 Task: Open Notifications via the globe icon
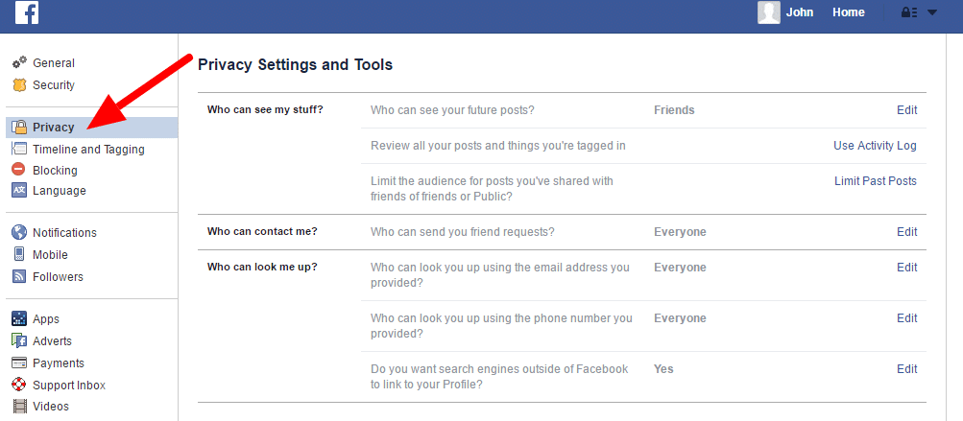pyautogui.click(x=19, y=232)
